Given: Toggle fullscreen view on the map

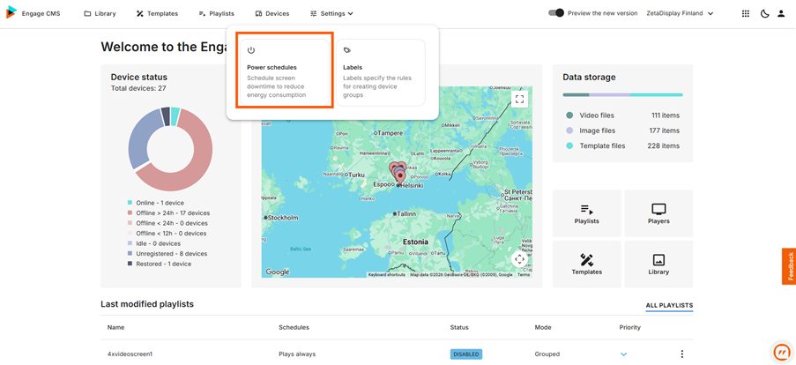Looking at the screenshot, I should (519, 99).
